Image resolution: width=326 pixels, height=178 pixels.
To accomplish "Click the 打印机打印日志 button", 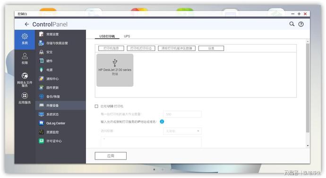I will tap(141, 49).
